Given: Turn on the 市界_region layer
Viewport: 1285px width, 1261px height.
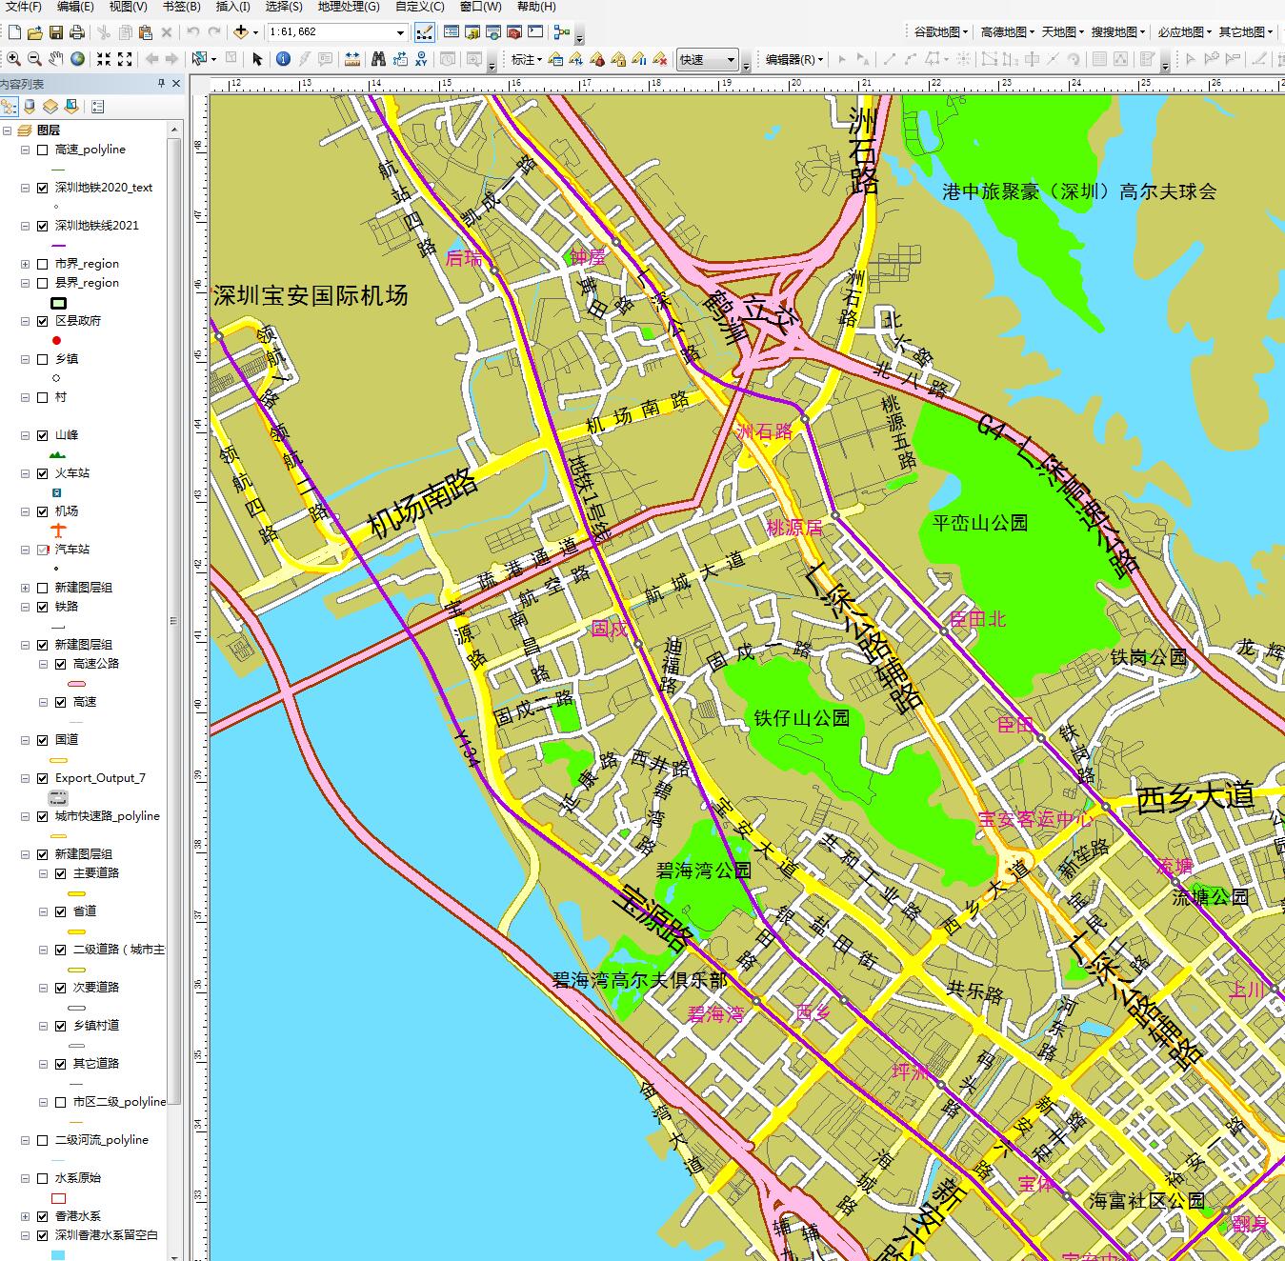Looking at the screenshot, I should 42,264.
